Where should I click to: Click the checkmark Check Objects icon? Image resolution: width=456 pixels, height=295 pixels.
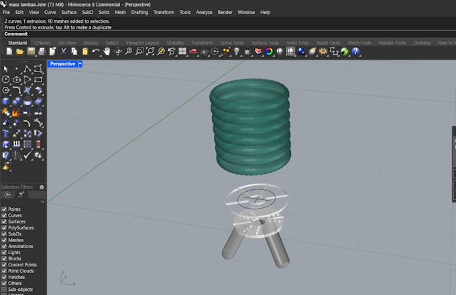[27, 155]
